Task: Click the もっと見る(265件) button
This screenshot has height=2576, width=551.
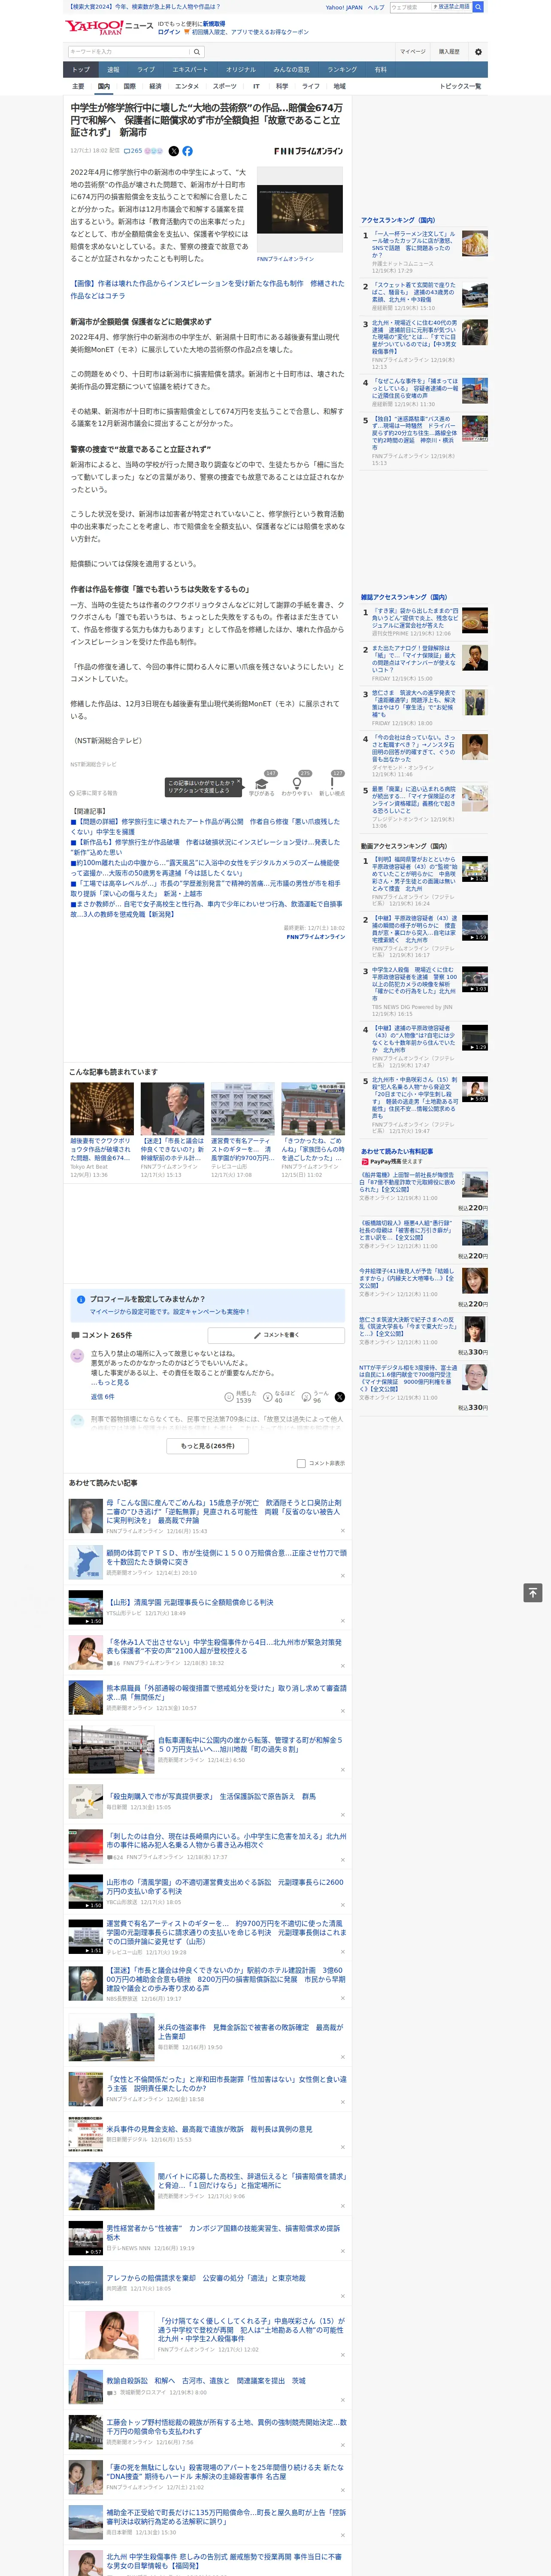Action: 208,1446
